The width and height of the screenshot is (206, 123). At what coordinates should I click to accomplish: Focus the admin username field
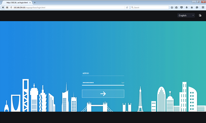(x=103, y=73)
